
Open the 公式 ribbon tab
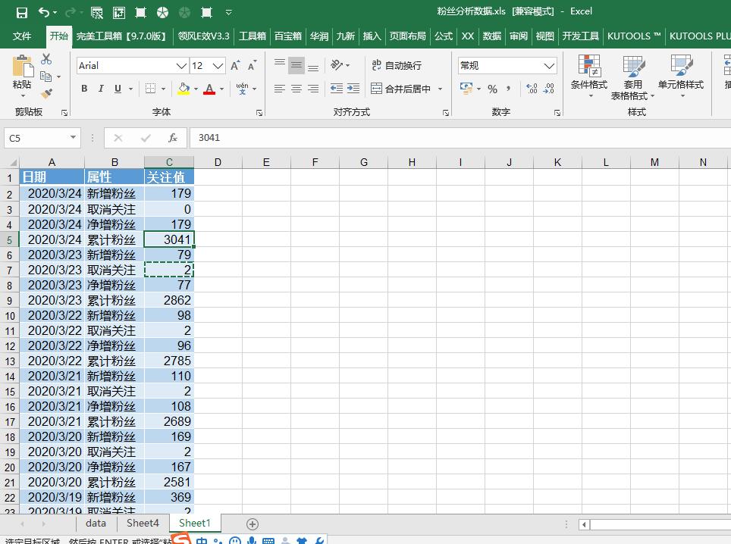click(x=443, y=36)
